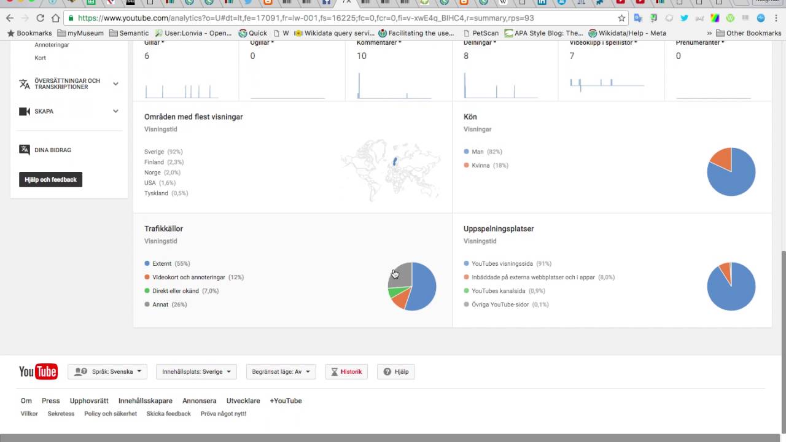
Task: Open the Språk: Svenska dropdown
Action: (x=107, y=371)
